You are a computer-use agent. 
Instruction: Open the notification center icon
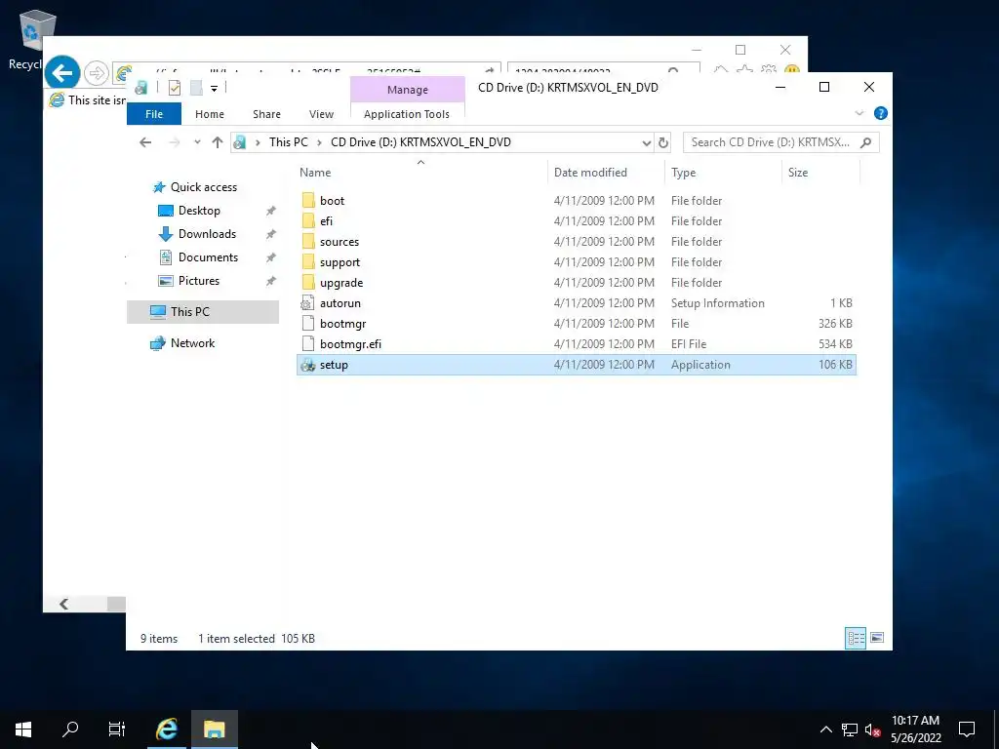point(967,729)
